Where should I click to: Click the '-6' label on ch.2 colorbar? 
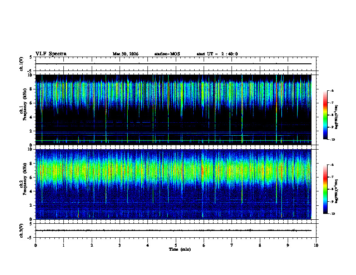(332, 165)
